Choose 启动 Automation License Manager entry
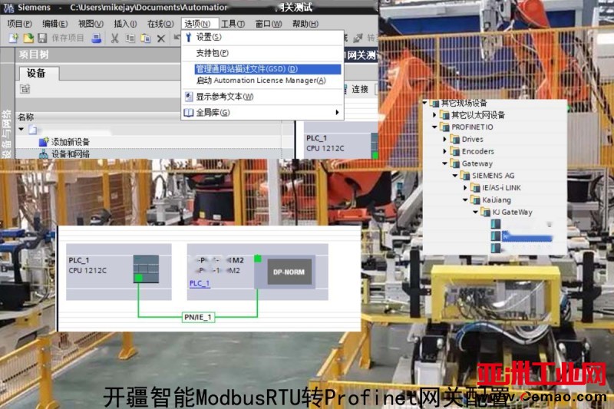This screenshot has height=409, width=614. (261, 81)
